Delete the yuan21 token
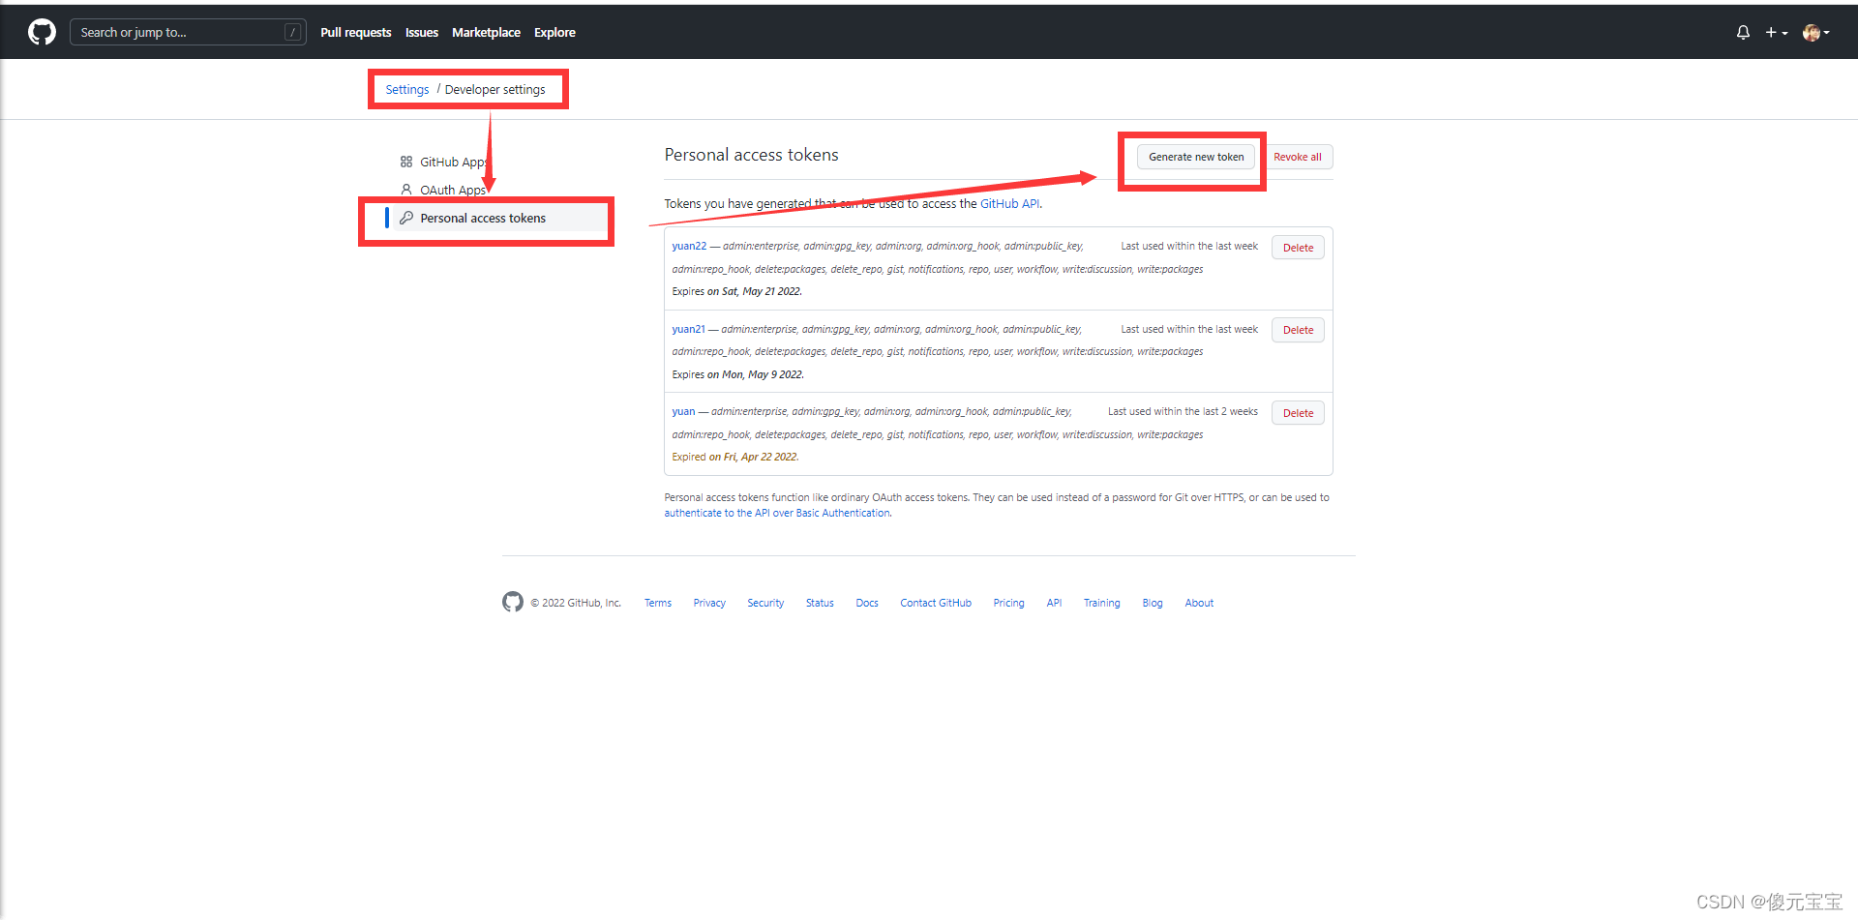Viewport: 1858px width, 920px height. tap(1298, 330)
